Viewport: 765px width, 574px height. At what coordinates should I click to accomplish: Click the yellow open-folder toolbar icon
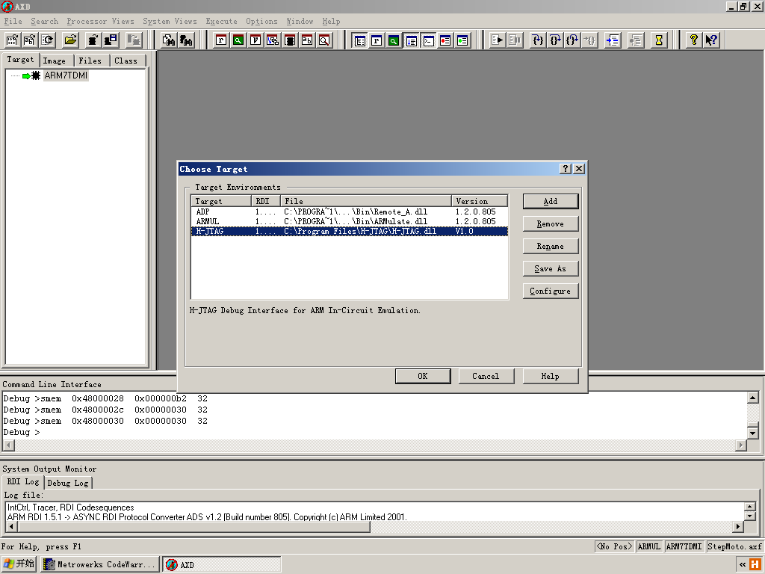pos(71,40)
